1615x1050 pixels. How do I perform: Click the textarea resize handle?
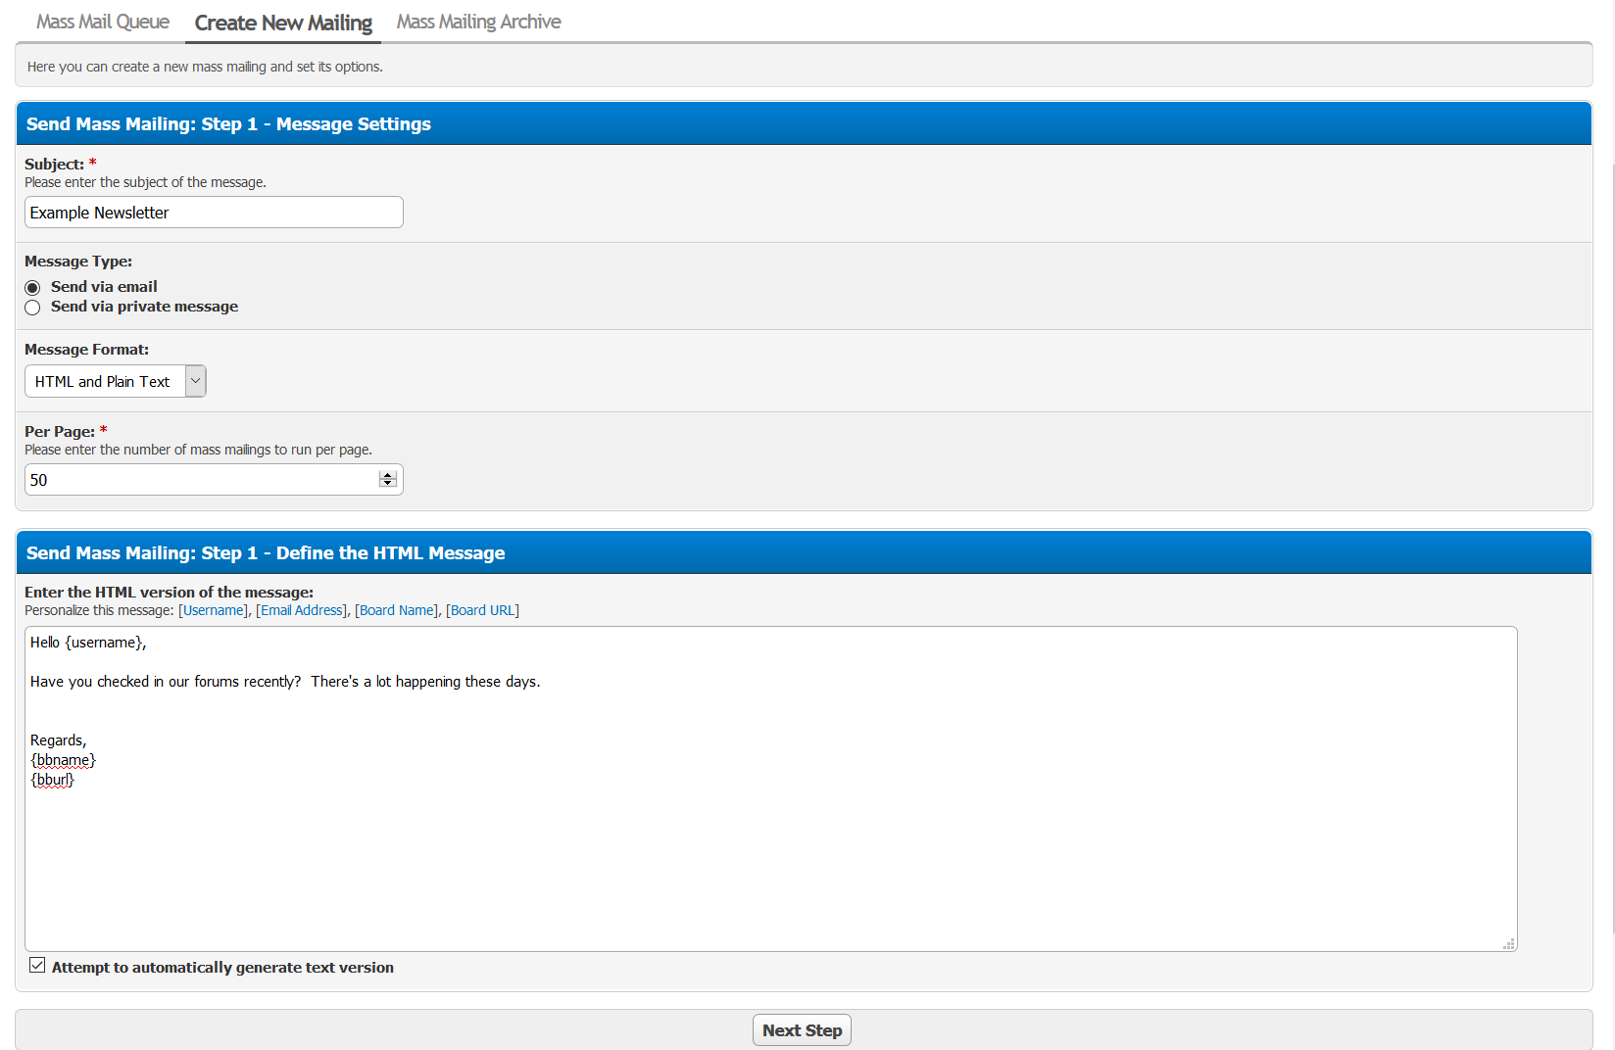coord(1509,943)
